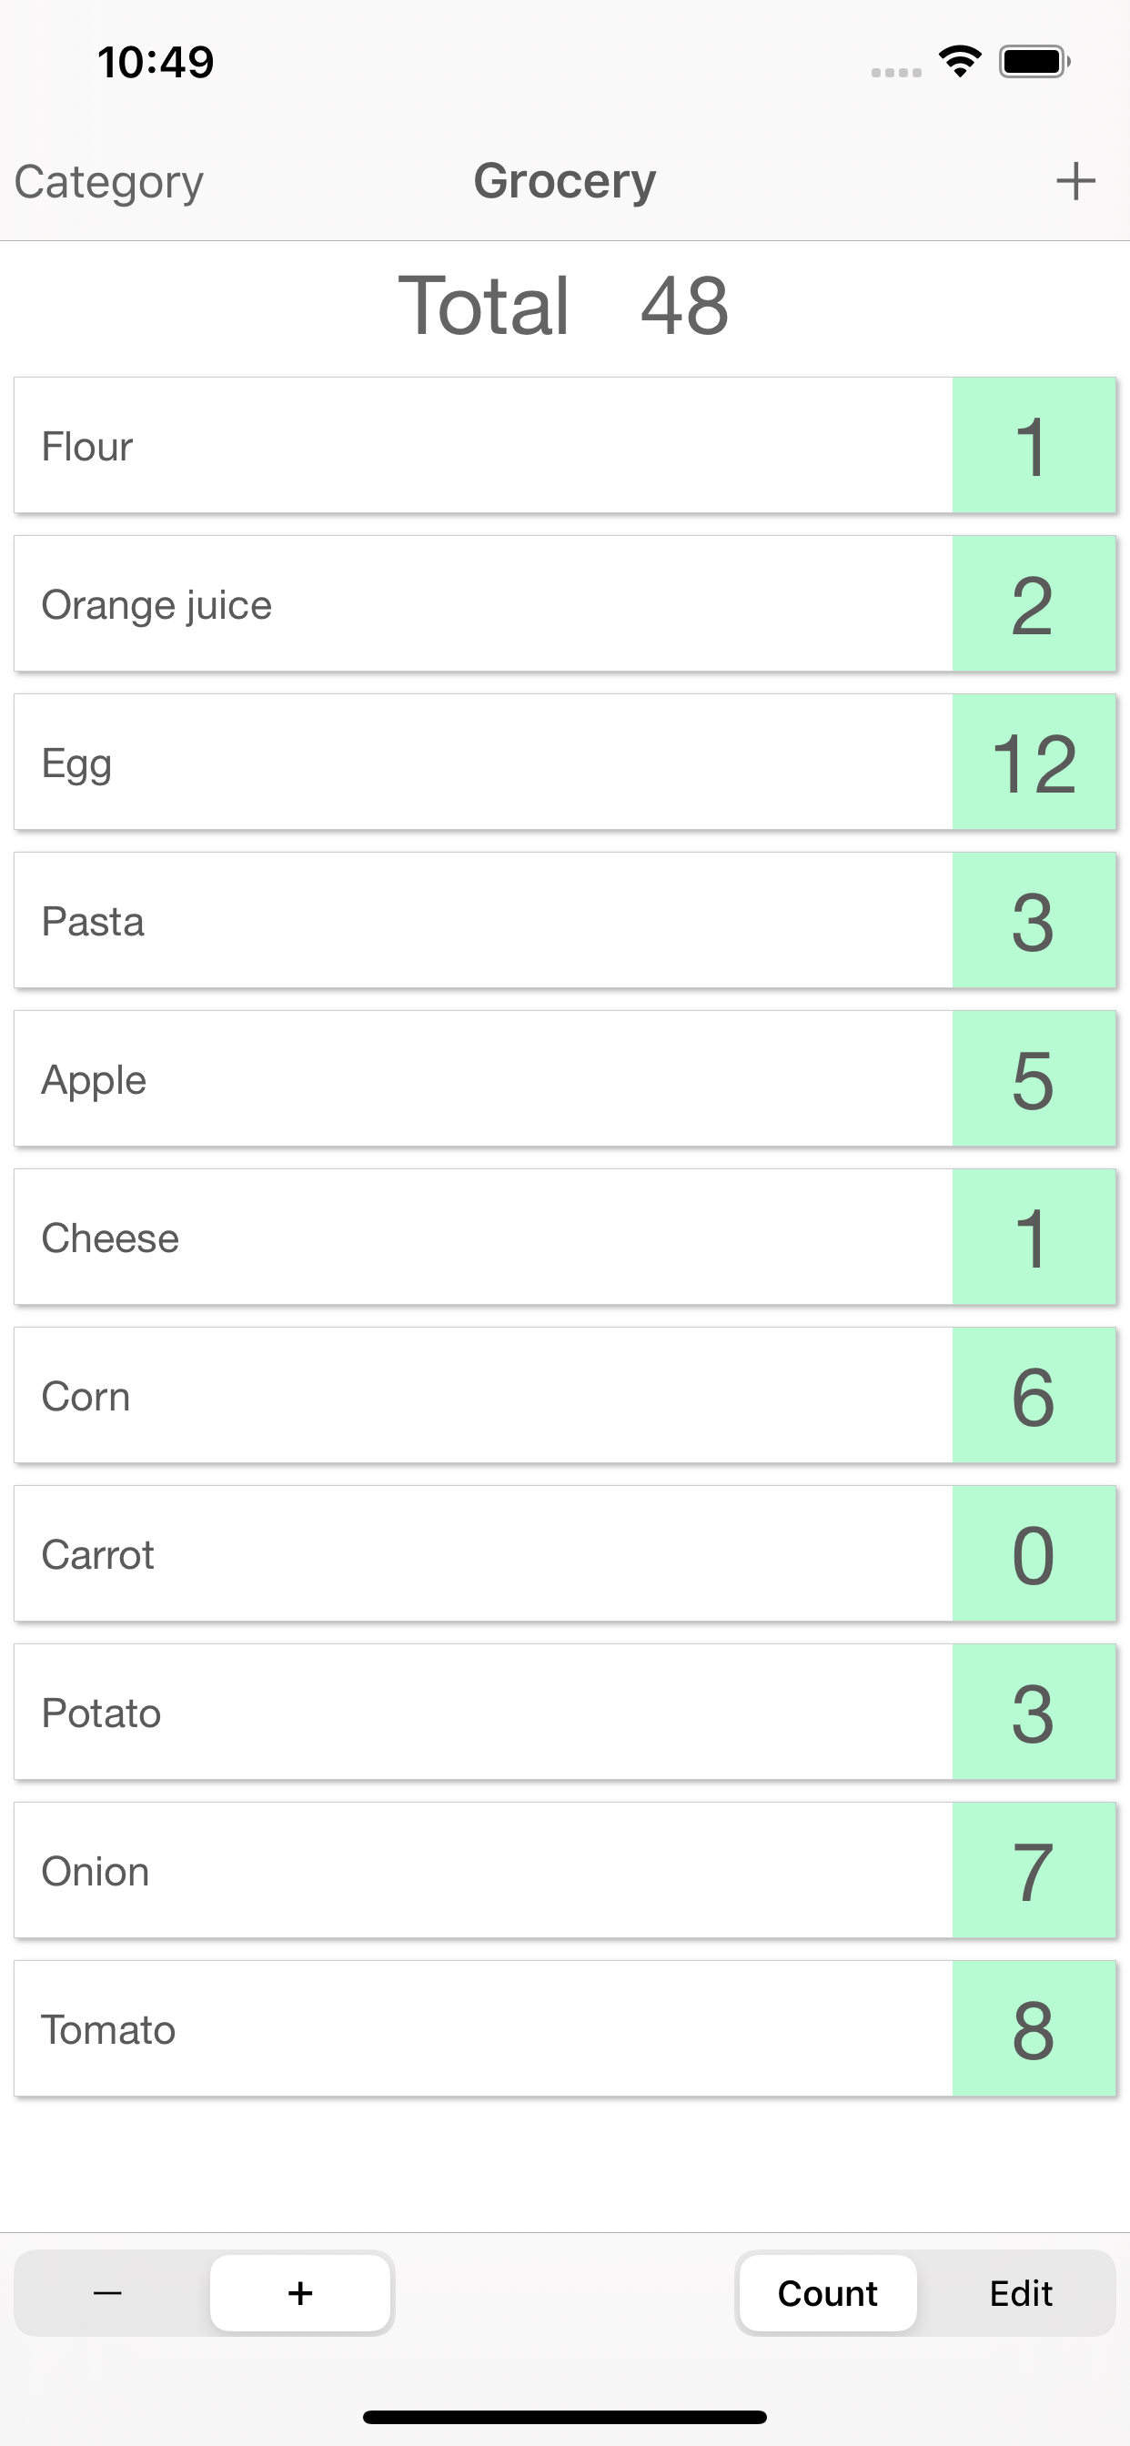Tap the Carrot counter showing 0
Viewport: 1130px width, 2446px height.
[x=1034, y=1554]
